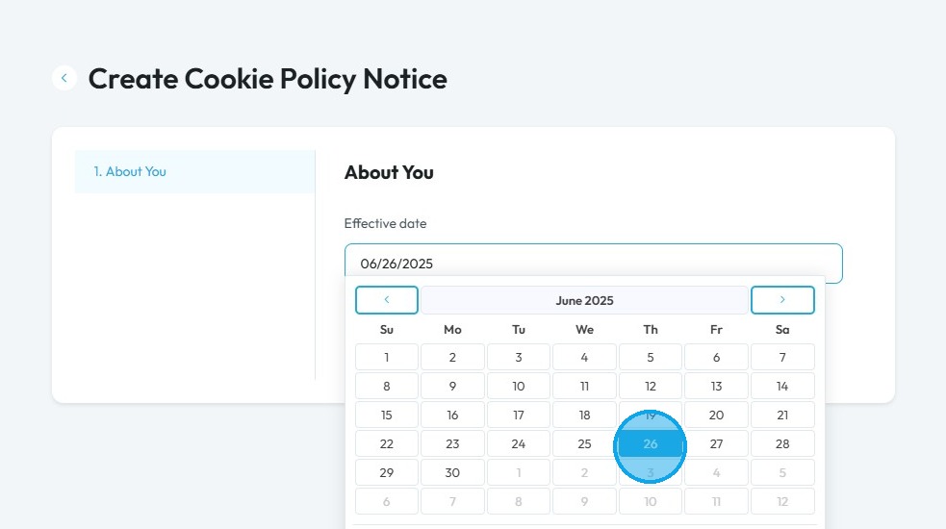The image size is (946, 529).
Task: Pick June 7 in the calendar
Action: [782, 357]
